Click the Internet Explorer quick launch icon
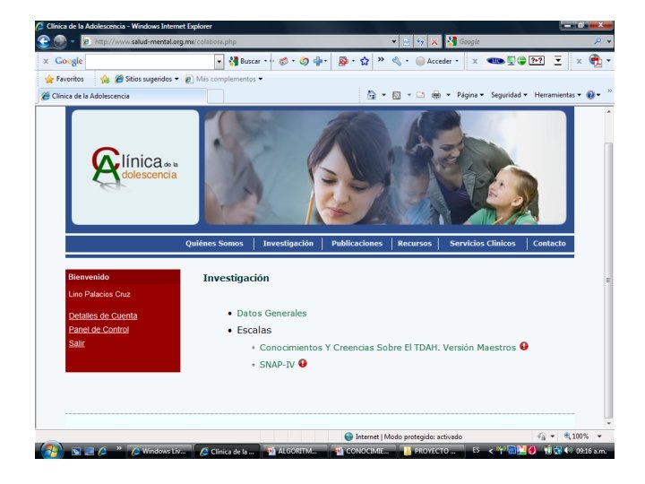Screen dimensions: 645x484 pos(102,451)
